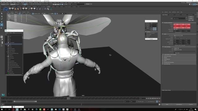Toggle the Draw Label checkbox
Viewport: 198px width, 111px height.
tap(174, 53)
